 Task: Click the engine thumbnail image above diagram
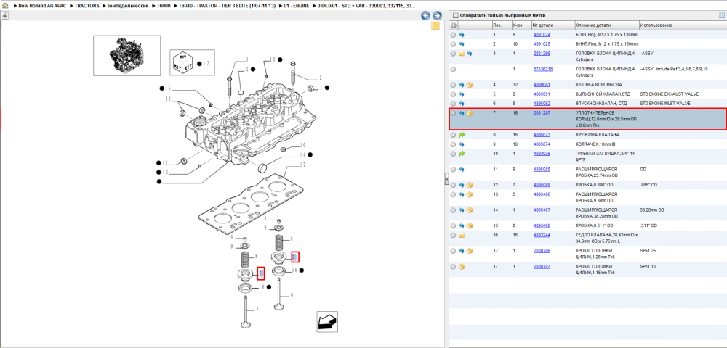click(126, 55)
